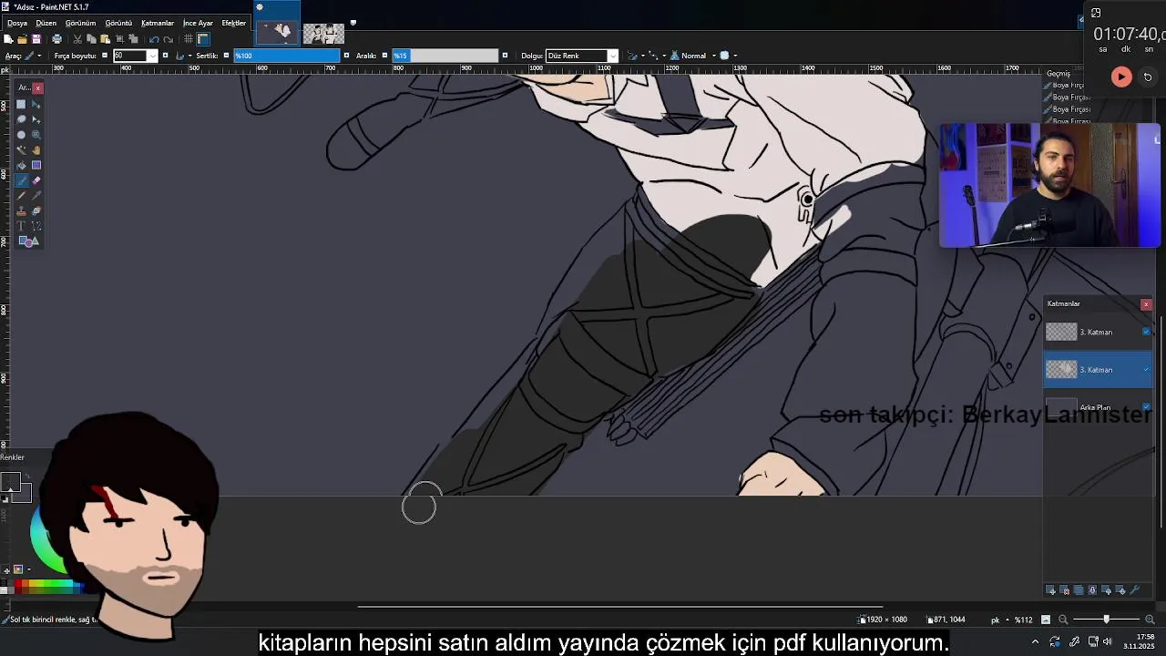1166x656 pixels.
Task: Select the Recolor tool
Action: coord(36,210)
